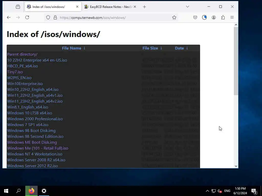The image size is (262, 196).
Task: Close the EasyBCD Release Notes tab
Action: tap(135, 7)
